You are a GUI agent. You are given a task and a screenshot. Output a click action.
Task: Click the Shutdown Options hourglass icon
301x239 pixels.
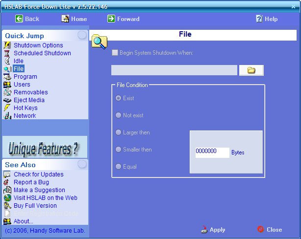point(7,45)
